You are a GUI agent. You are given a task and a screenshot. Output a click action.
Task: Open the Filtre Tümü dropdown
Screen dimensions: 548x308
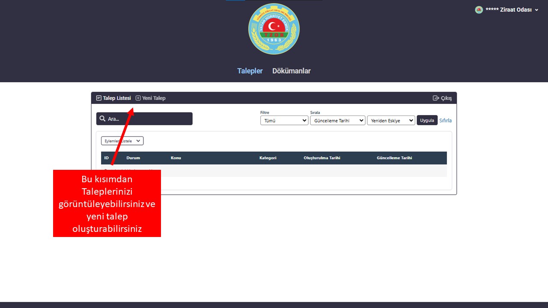pyautogui.click(x=284, y=121)
